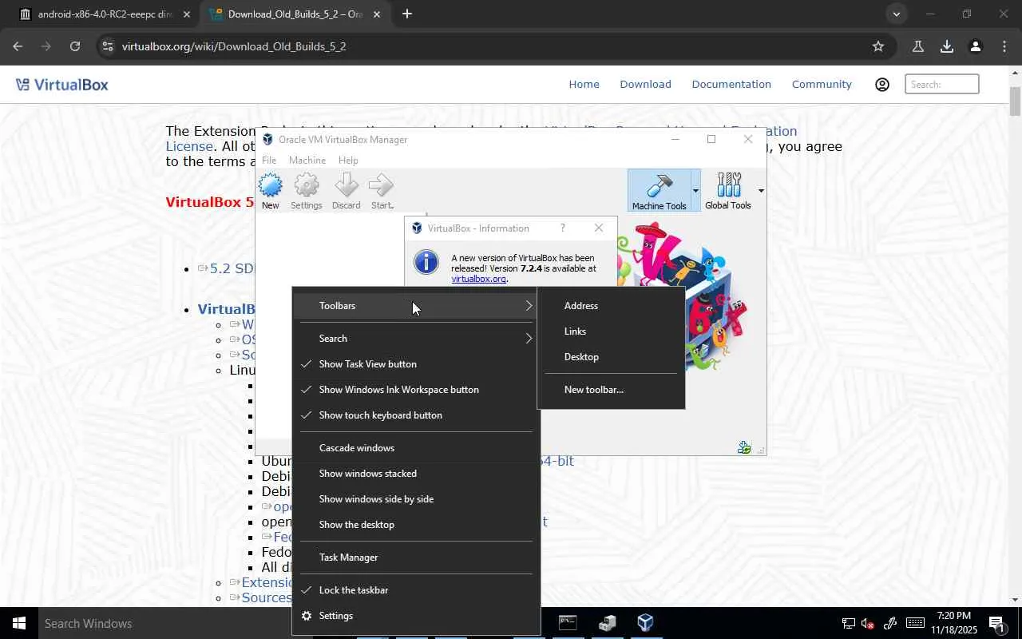Open Command Prompt from the taskbar
Image resolution: width=1022 pixels, height=639 pixels.
tap(568, 623)
